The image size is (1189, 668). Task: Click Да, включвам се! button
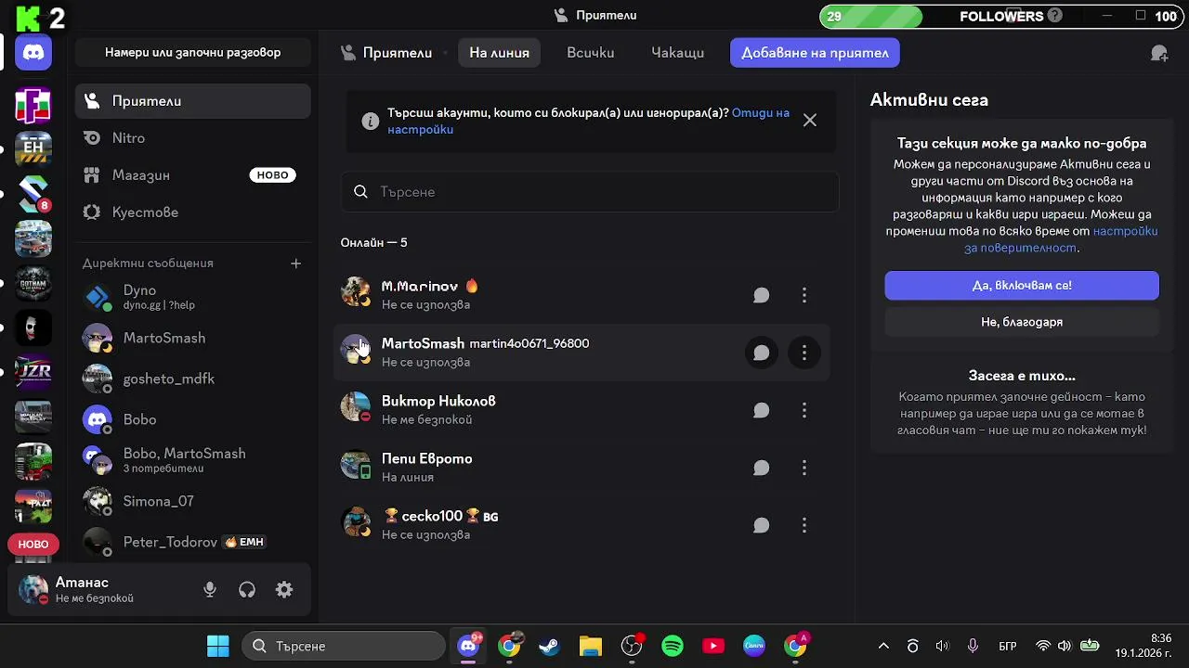click(1022, 286)
